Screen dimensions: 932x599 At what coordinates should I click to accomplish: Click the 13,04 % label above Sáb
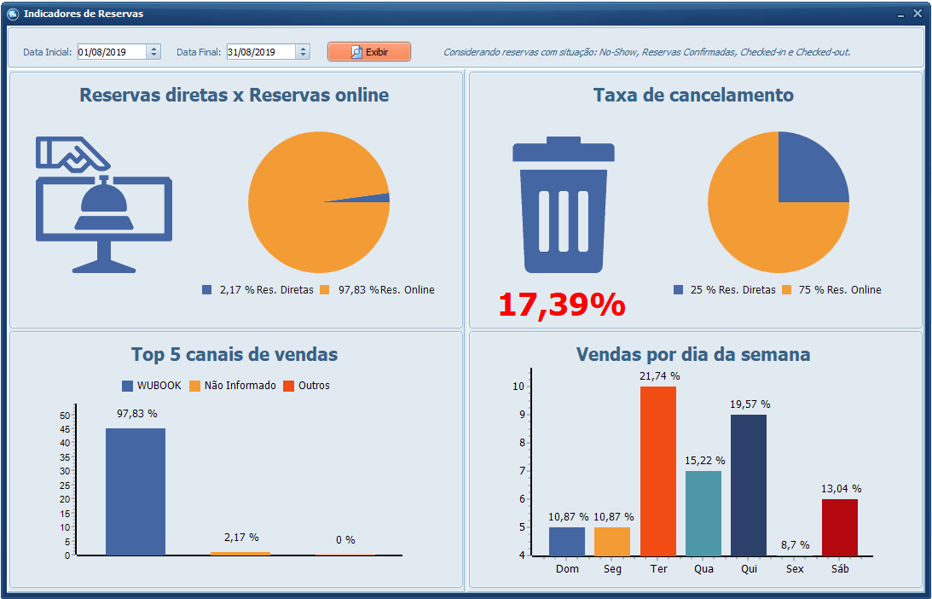[841, 488]
